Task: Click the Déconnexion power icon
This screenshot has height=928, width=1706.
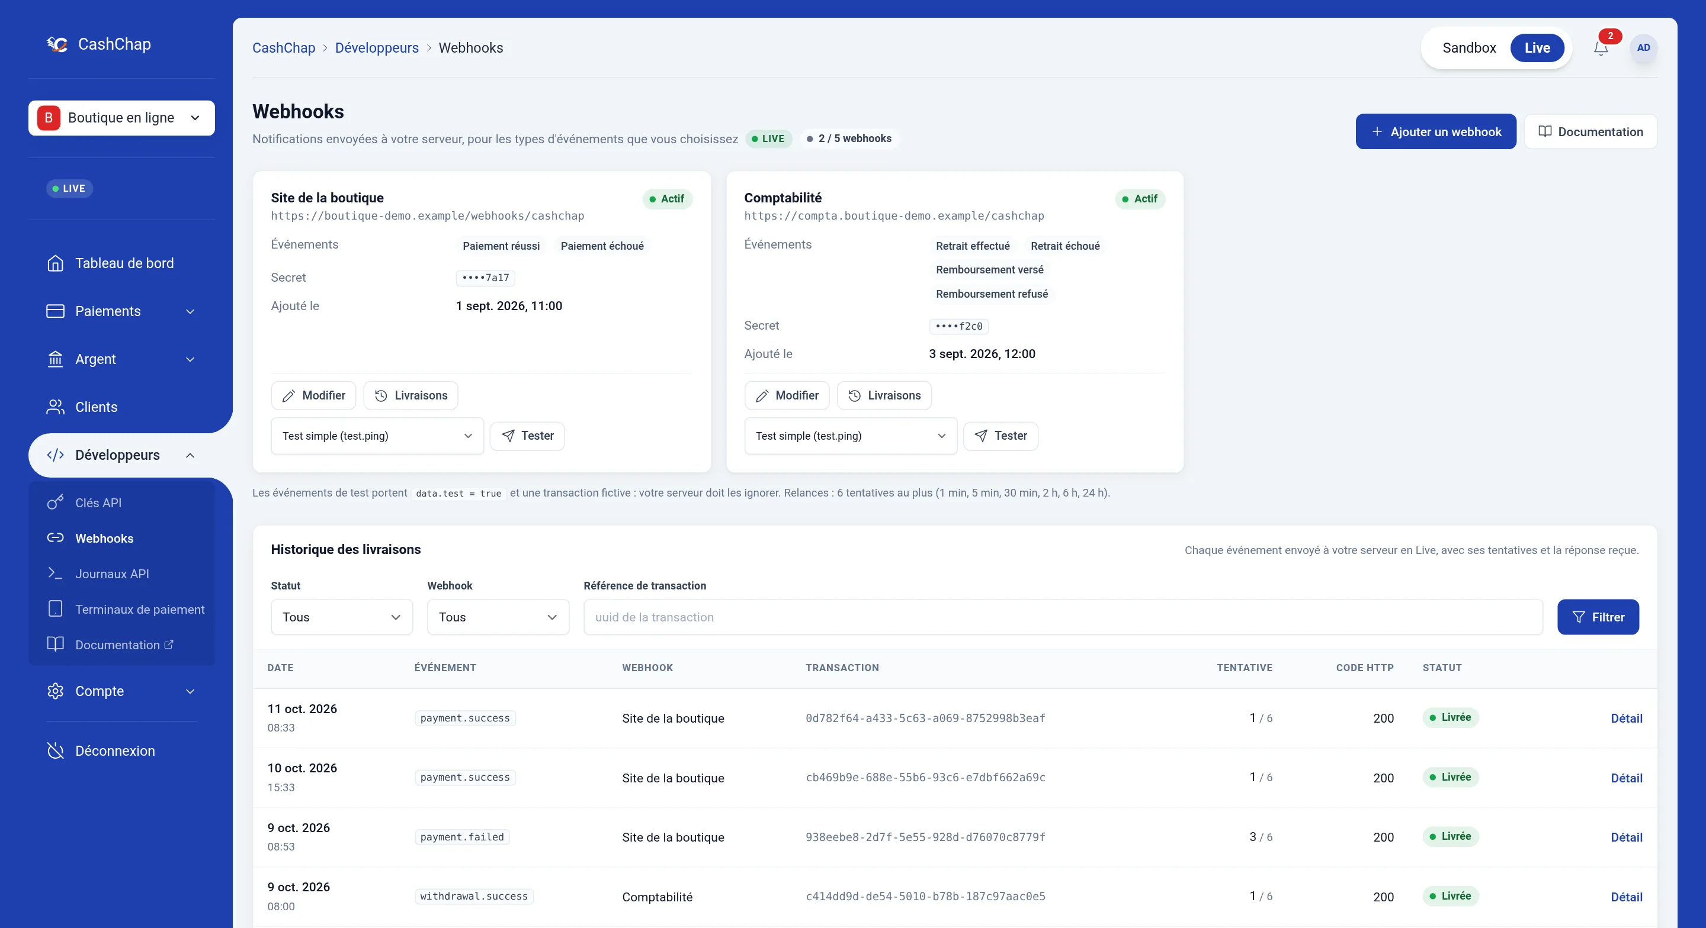Action: pyautogui.click(x=56, y=750)
